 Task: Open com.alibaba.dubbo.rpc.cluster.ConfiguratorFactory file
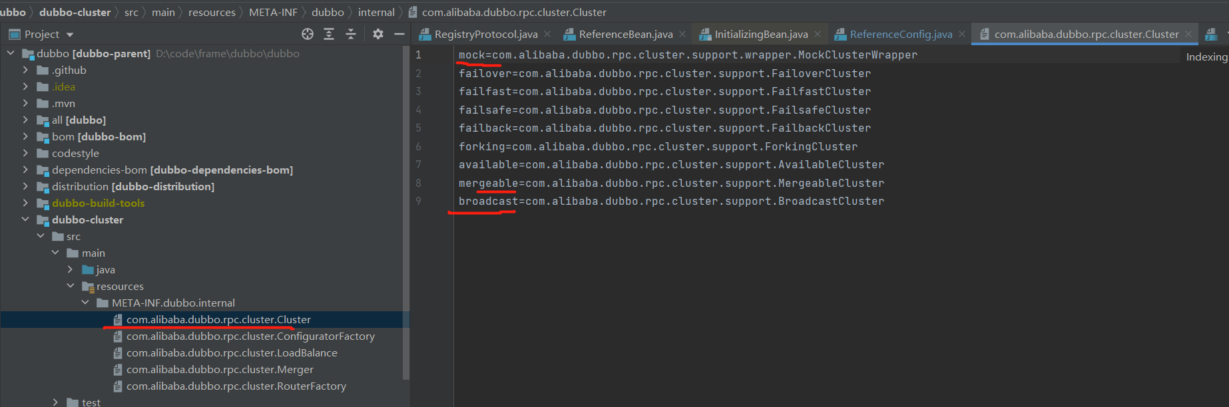[250, 336]
